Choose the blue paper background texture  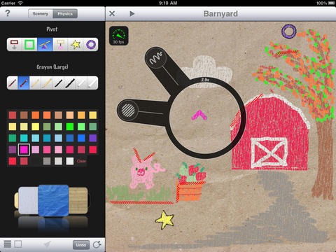click(x=53, y=201)
